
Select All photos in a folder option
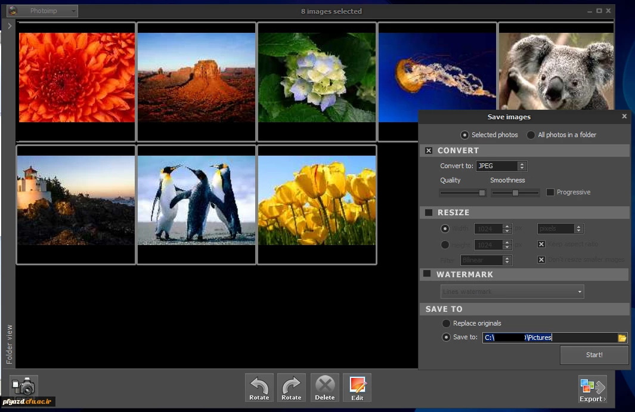coord(531,135)
